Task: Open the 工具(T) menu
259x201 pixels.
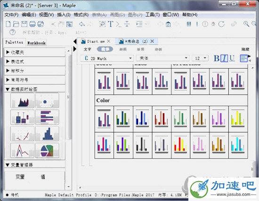Action: tap(152, 15)
